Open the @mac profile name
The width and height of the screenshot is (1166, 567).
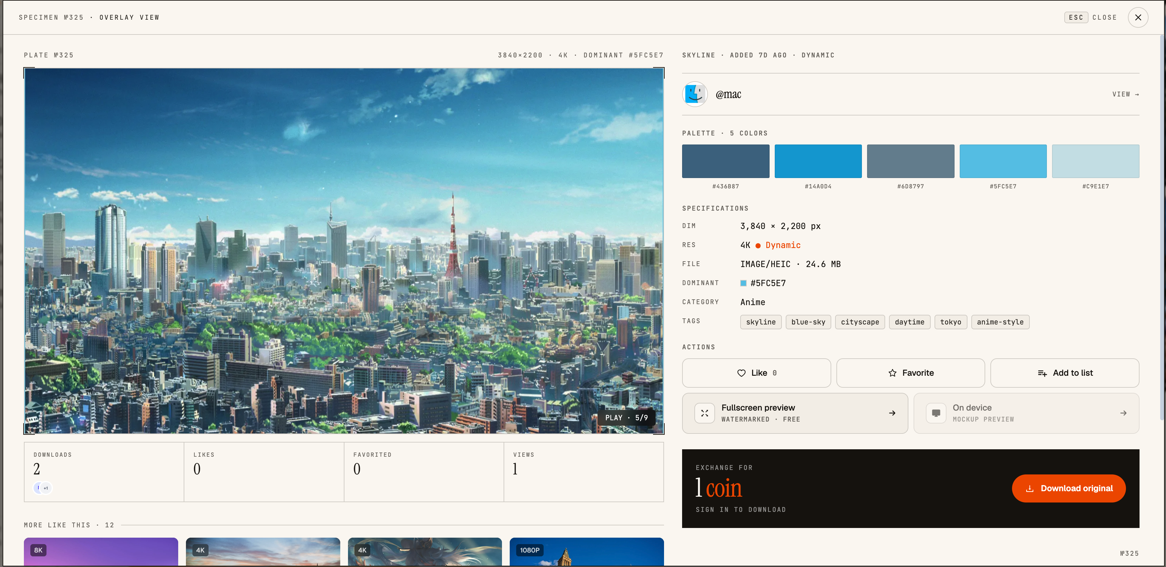pos(728,94)
